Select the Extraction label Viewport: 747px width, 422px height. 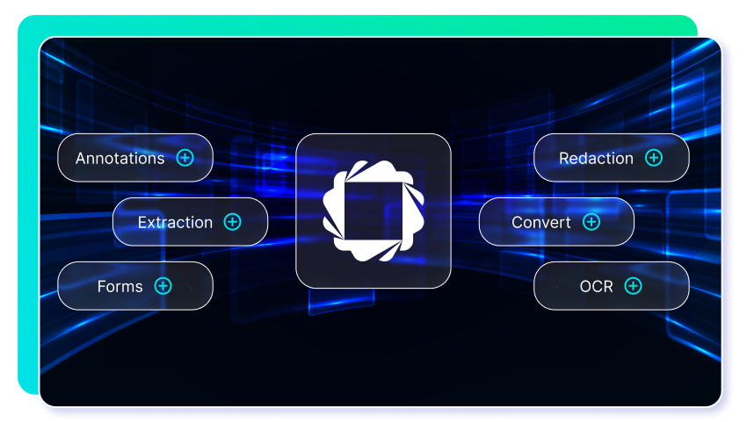click(x=175, y=222)
